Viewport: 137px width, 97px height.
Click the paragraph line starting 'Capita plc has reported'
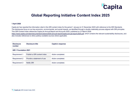(x=67, y=27)
